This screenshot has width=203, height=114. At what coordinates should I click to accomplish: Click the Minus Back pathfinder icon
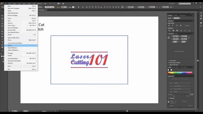pyautogui.click(x=189, y=31)
